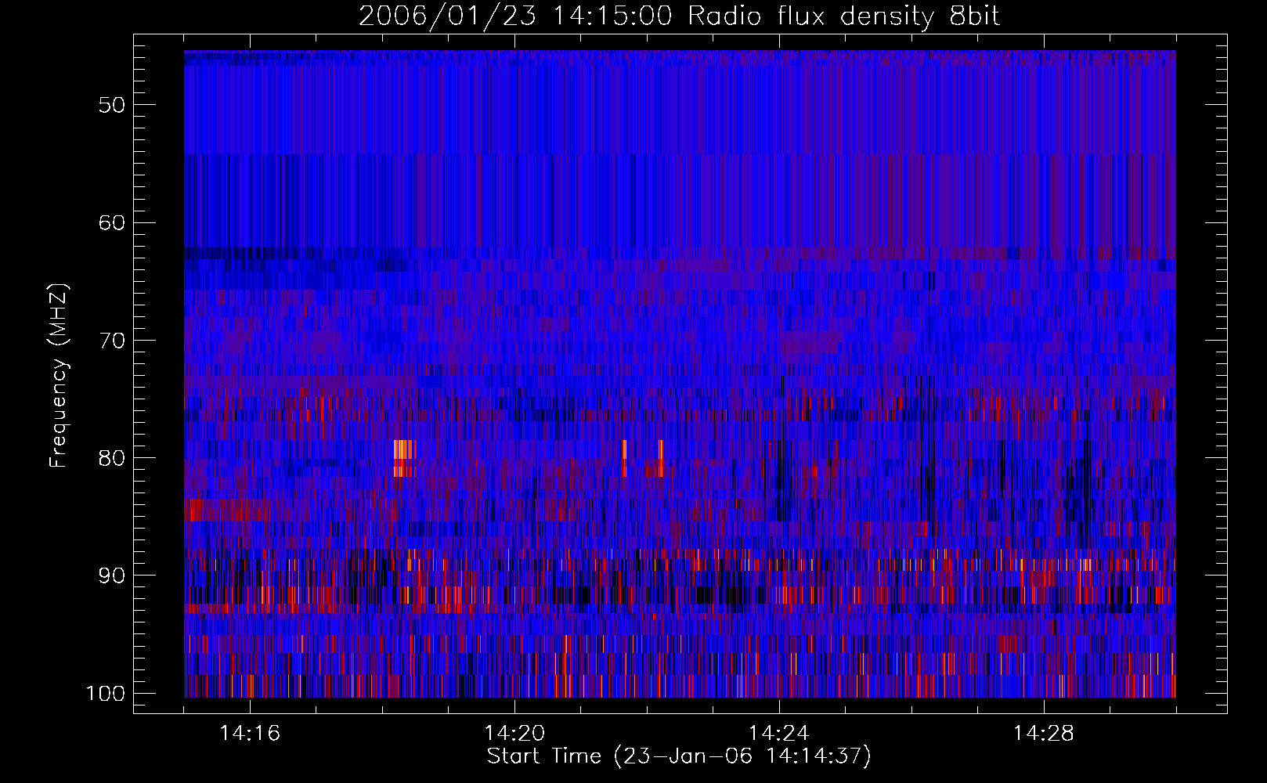Image resolution: width=1267 pixels, height=783 pixels.
Task: Click the 60 frequency tick label
Action: pos(112,222)
